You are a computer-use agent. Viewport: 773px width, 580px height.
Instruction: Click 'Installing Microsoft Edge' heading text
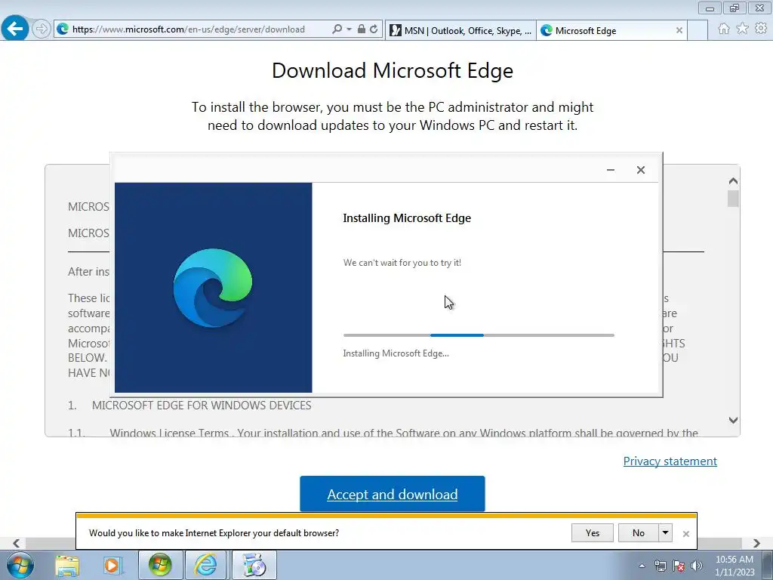(407, 218)
